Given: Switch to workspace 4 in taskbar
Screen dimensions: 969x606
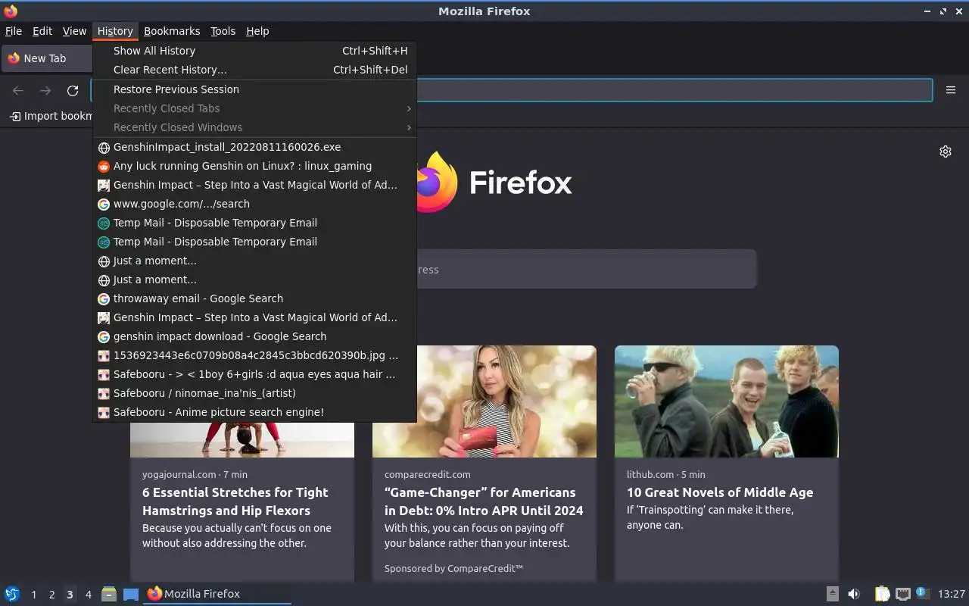Looking at the screenshot, I should coord(88,595).
